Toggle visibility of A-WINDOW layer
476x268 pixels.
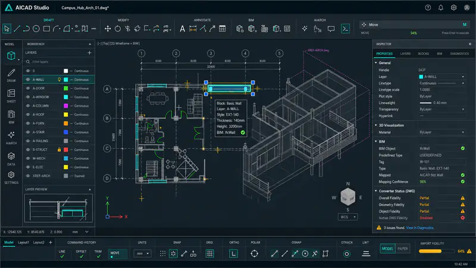point(28,97)
